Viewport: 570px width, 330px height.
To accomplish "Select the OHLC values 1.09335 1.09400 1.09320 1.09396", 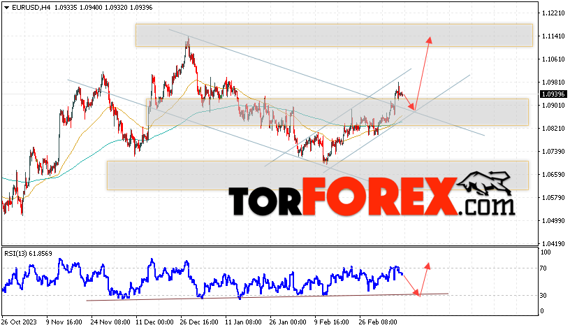I will point(103,7).
